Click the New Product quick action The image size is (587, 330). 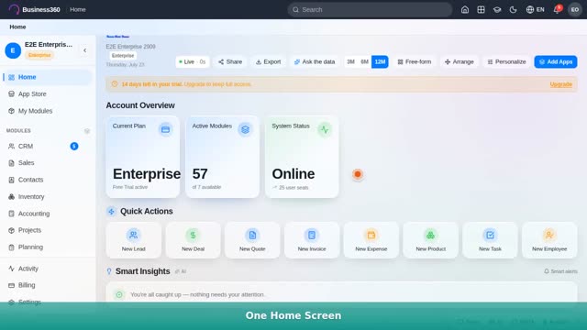[x=430, y=240]
